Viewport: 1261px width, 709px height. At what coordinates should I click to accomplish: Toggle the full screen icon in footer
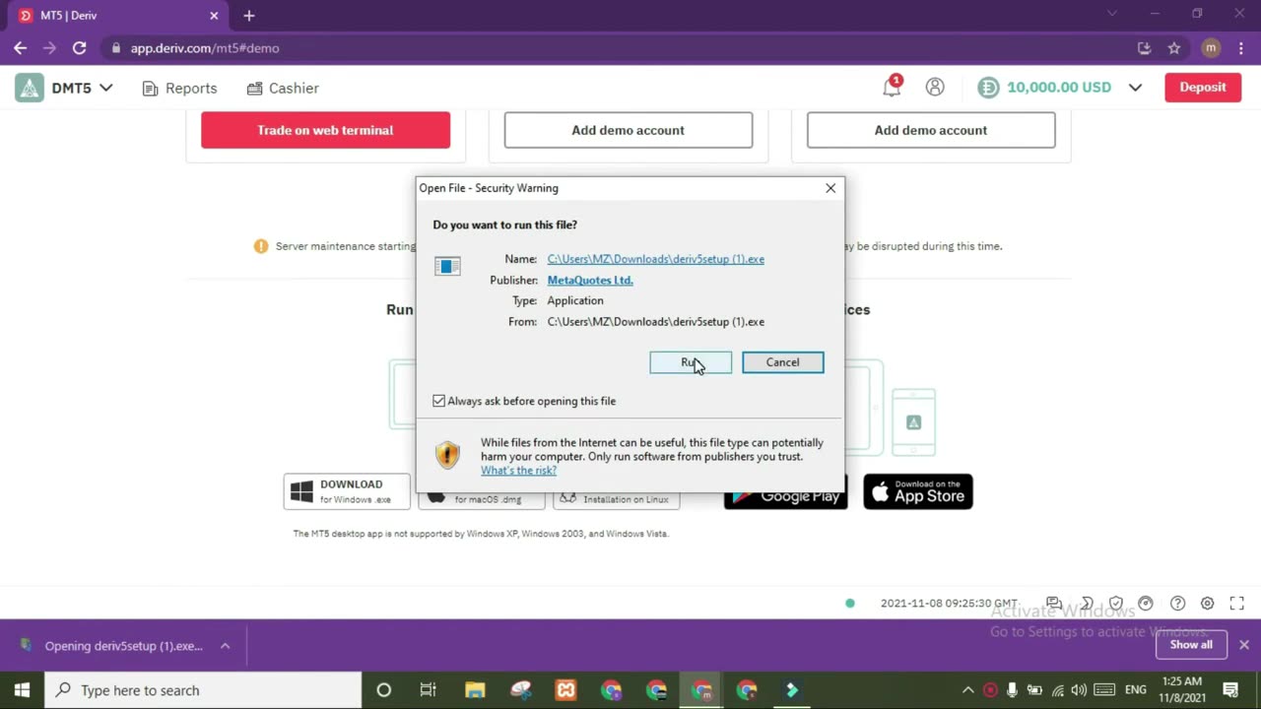pyautogui.click(x=1237, y=604)
